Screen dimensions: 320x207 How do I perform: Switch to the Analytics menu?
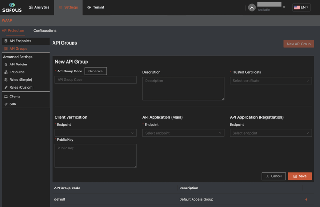[39, 7]
